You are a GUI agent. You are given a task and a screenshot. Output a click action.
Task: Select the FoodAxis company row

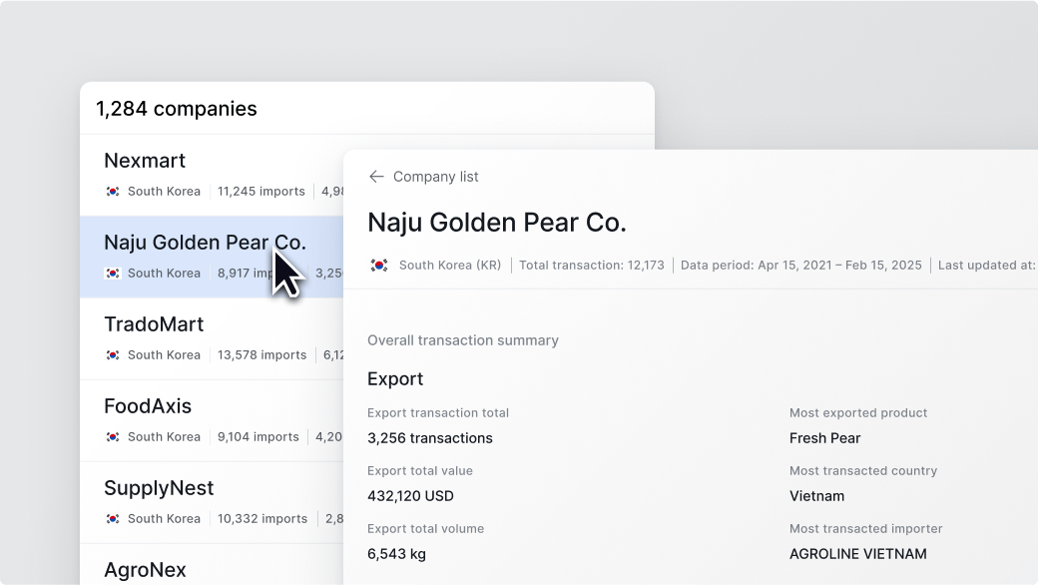click(148, 406)
